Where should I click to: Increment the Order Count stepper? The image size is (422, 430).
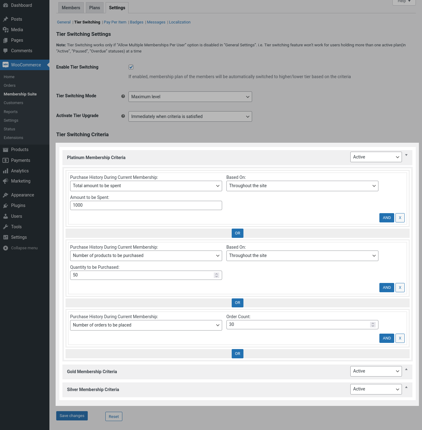373,323
